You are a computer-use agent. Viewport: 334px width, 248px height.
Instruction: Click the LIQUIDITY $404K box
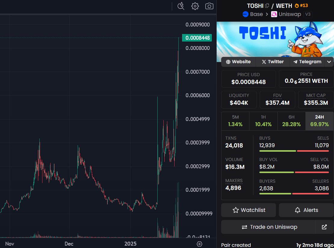pos(239,100)
